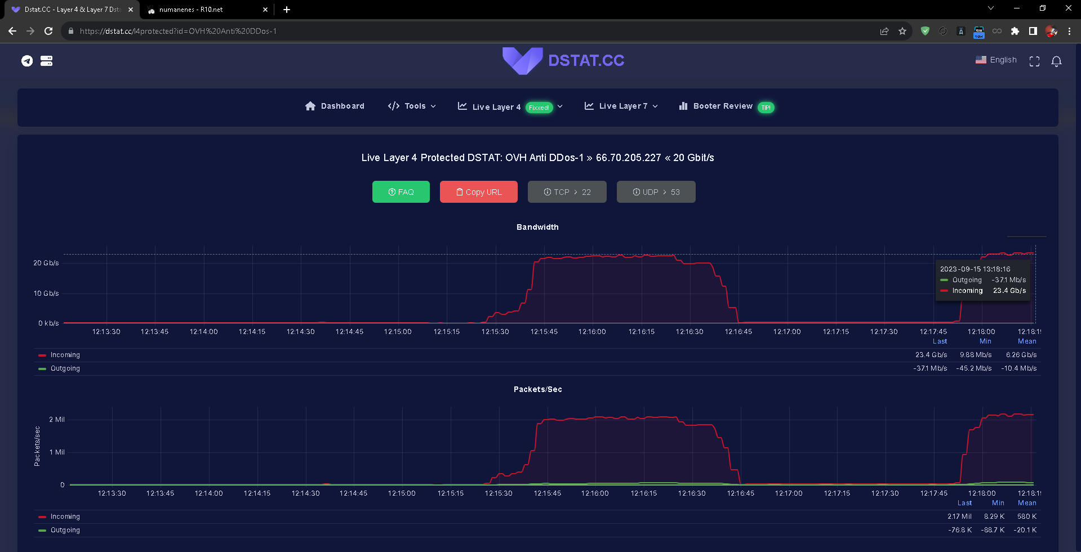
Task: Open the green shield ad blocker extension
Action: point(925,31)
